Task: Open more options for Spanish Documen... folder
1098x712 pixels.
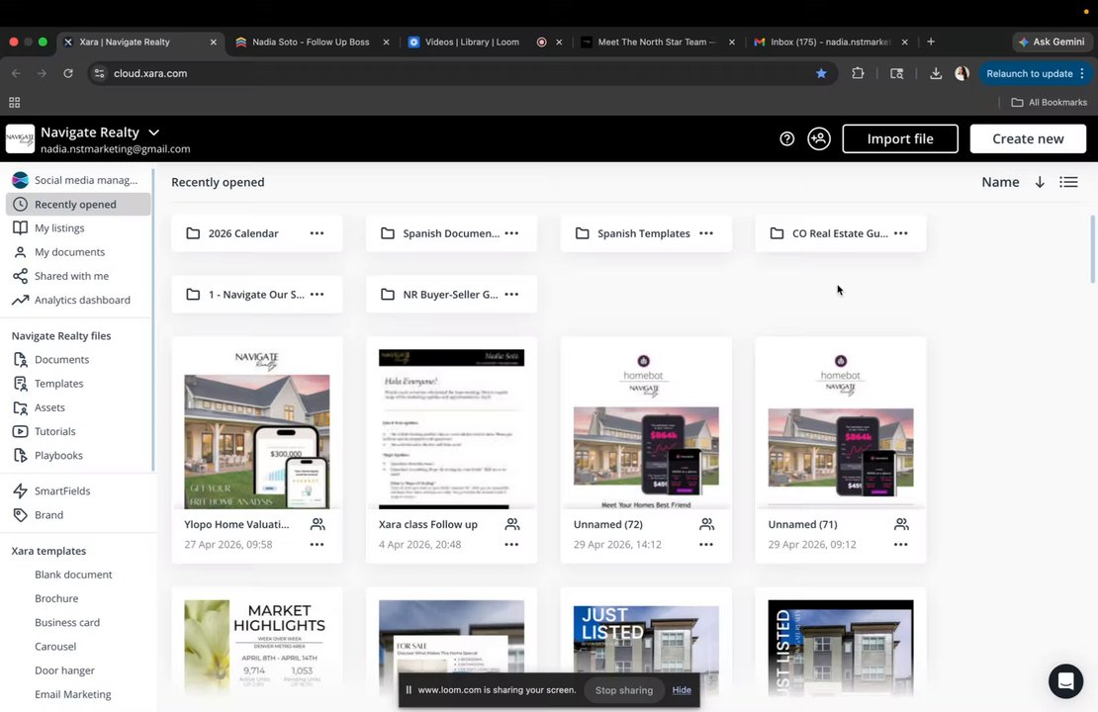Action: click(x=511, y=233)
